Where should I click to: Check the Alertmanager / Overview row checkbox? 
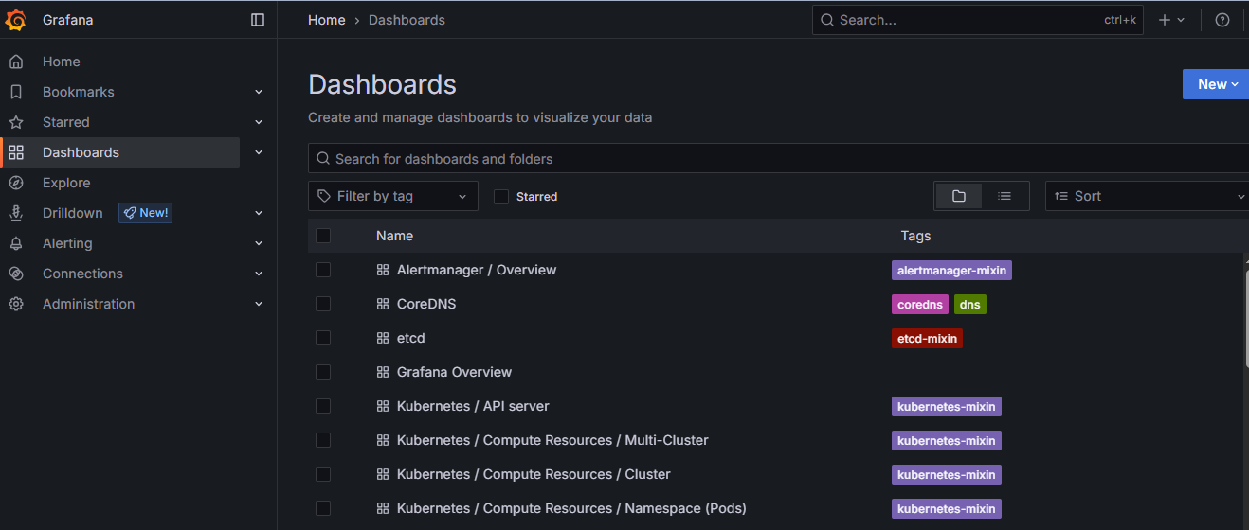323,270
